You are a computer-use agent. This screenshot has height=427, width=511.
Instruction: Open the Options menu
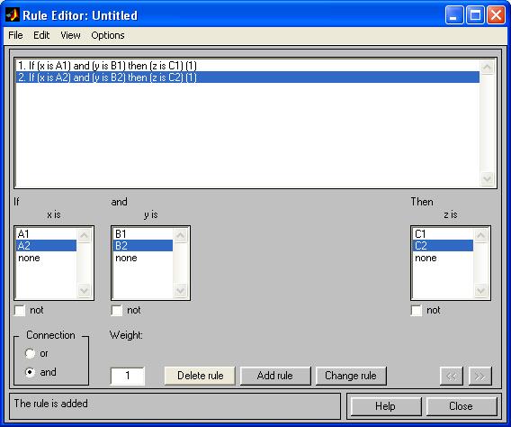108,35
